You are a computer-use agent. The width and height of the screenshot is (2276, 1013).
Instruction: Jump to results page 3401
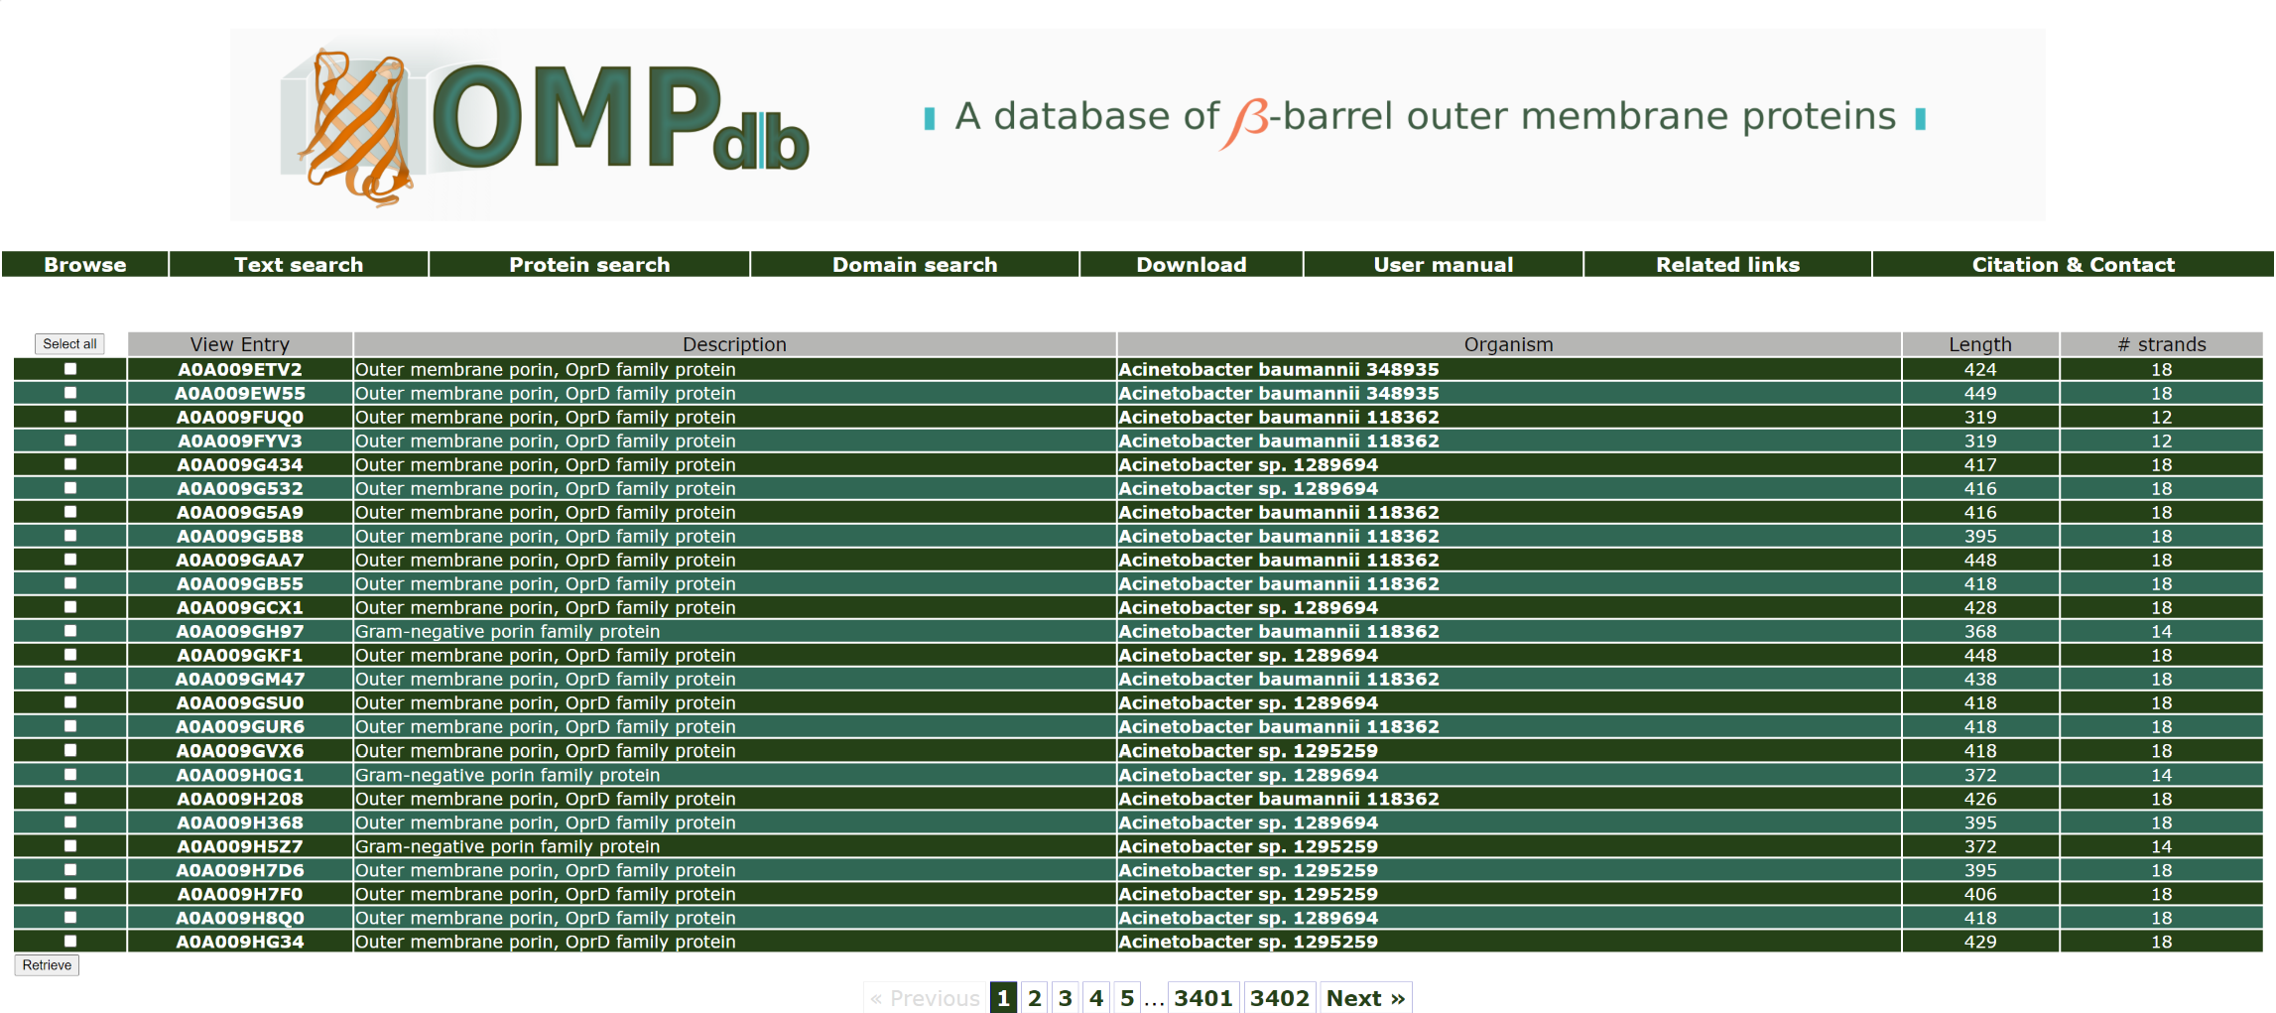click(1203, 998)
